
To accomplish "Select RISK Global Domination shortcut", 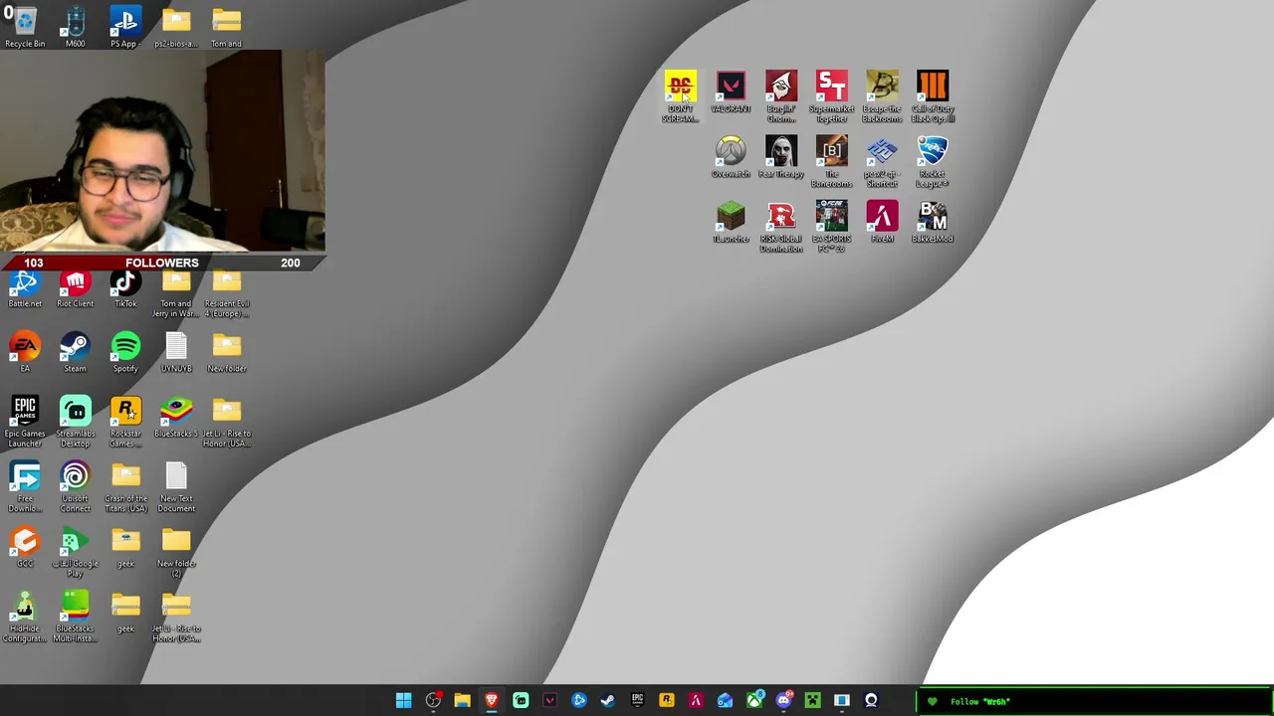I will coord(781,227).
